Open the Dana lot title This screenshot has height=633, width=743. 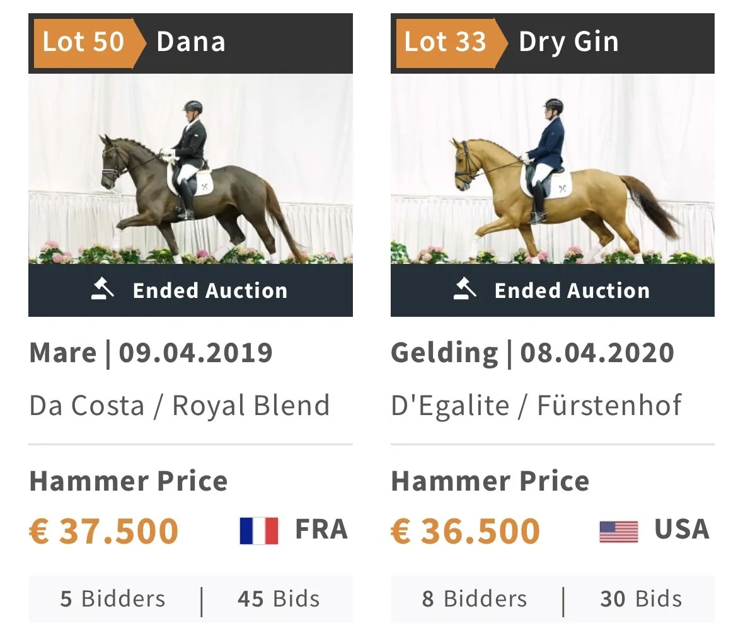pos(190,42)
